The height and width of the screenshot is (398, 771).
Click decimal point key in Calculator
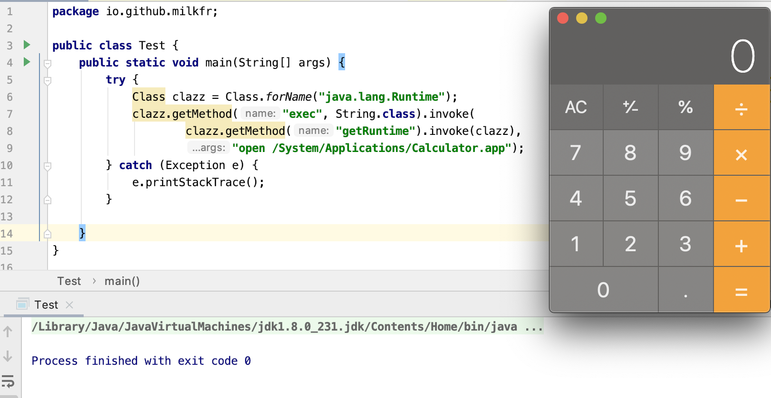(x=686, y=290)
